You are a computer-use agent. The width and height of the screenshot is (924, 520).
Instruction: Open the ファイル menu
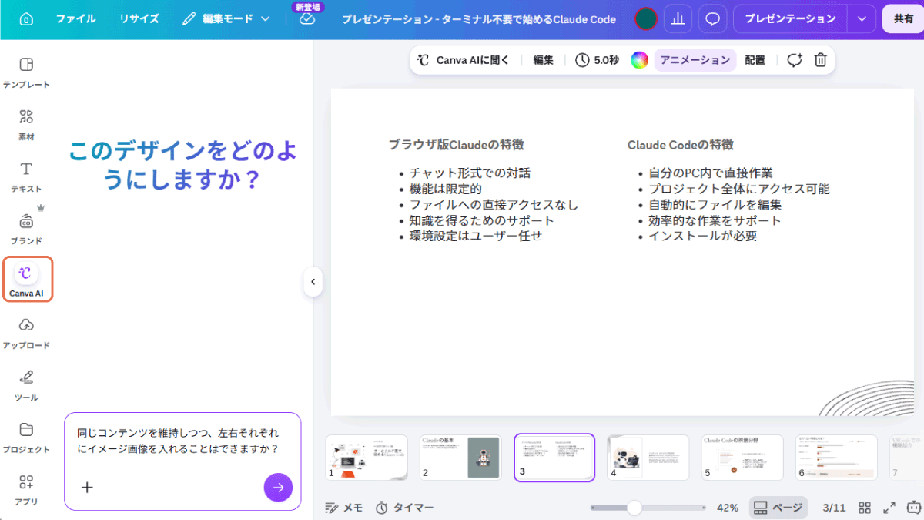click(75, 18)
